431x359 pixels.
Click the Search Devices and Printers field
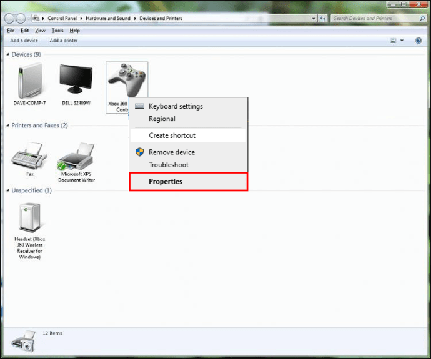point(379,19)
